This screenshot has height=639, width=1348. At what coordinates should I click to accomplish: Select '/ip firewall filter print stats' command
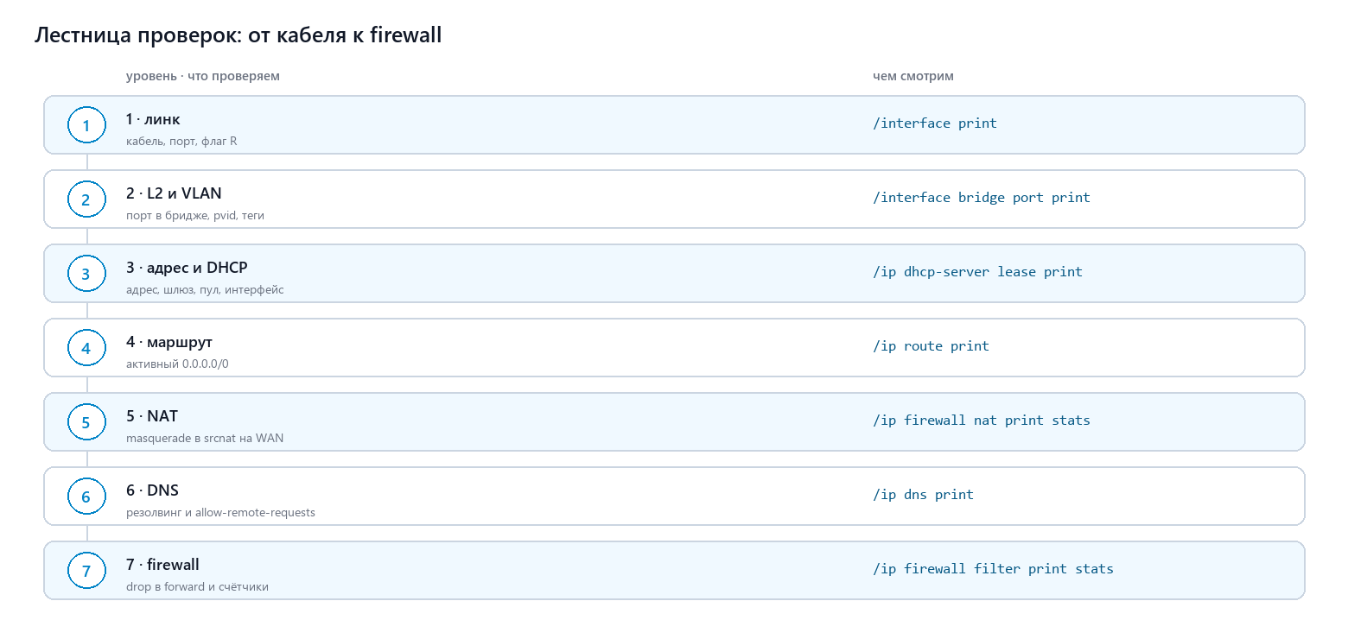coord(993,569)
